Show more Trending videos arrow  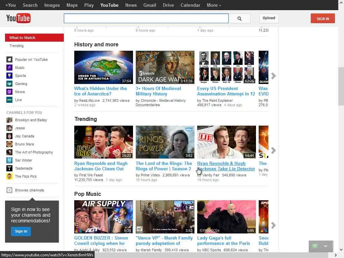[x=273, y=150]
